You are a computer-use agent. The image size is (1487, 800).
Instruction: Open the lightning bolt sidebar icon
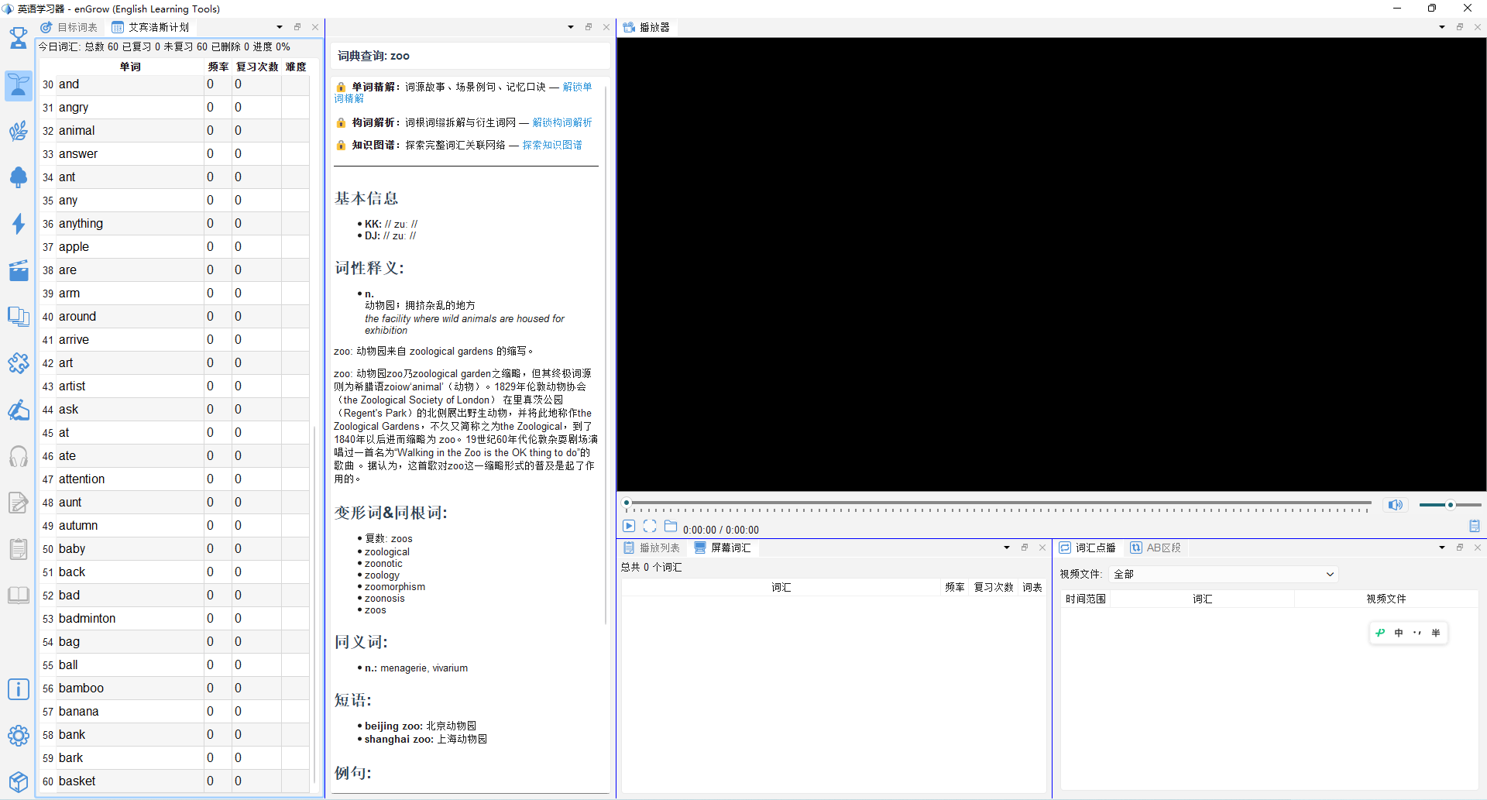pyautogui.click(x=19, y=224)
